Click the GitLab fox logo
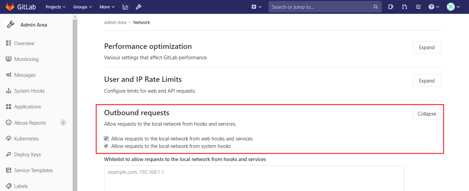Image resolution: width=469 pixels, height=191 pixels. tap(10, 7)
